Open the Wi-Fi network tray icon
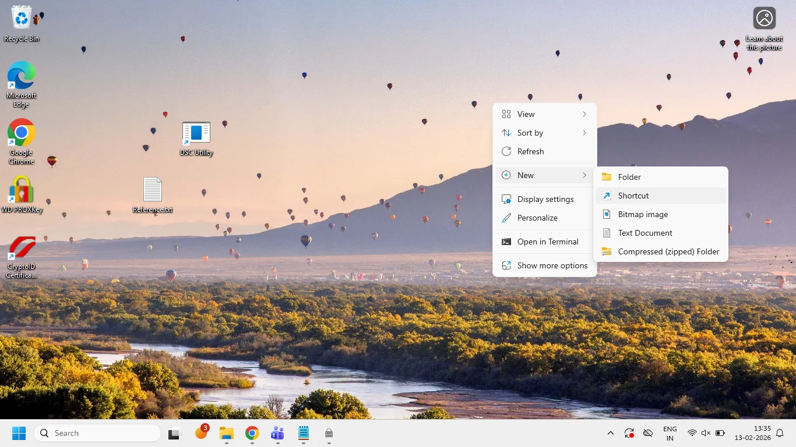The width and height of the screenshot is (796, 447). coord(692,433)
